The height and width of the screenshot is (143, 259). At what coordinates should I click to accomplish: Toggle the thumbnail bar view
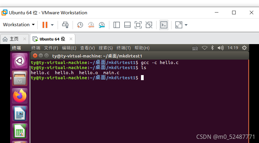127,25
